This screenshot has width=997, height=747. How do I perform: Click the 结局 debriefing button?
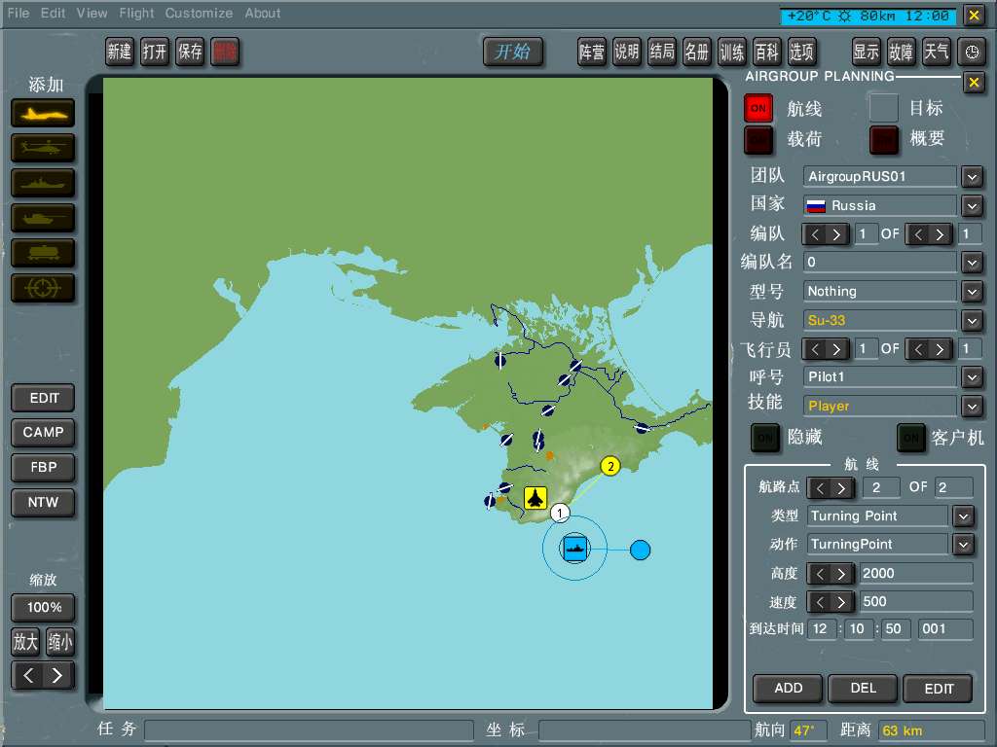662,53
